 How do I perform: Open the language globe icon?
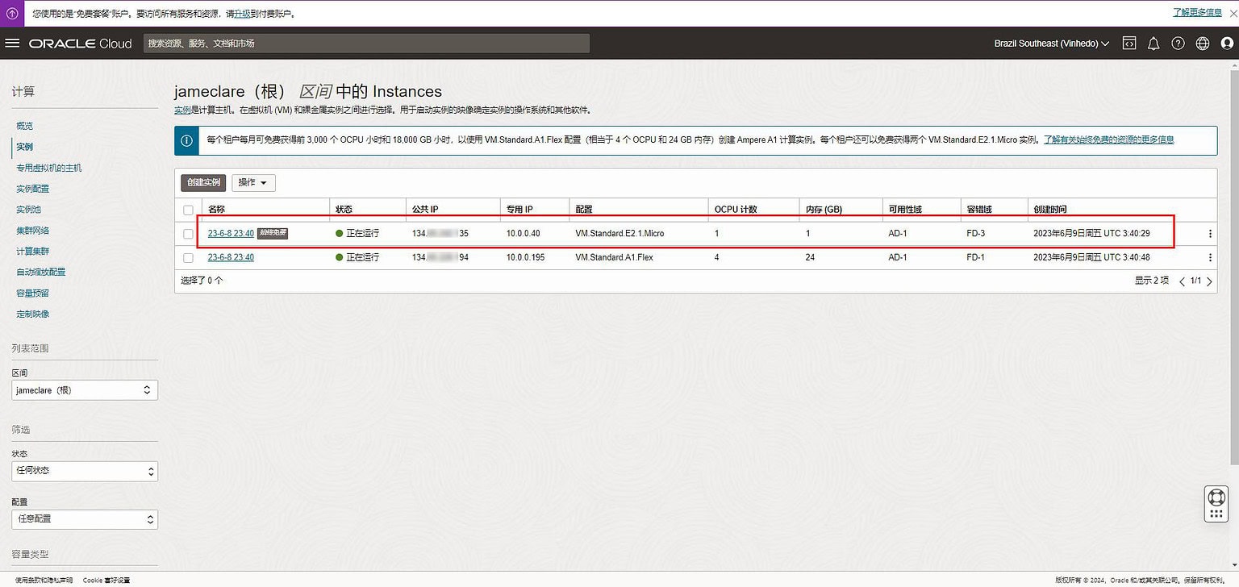coord(1202,43)
